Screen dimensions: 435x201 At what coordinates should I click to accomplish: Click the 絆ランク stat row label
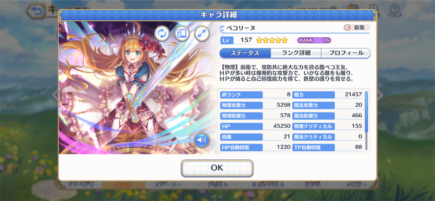click(x=241, y=95)
